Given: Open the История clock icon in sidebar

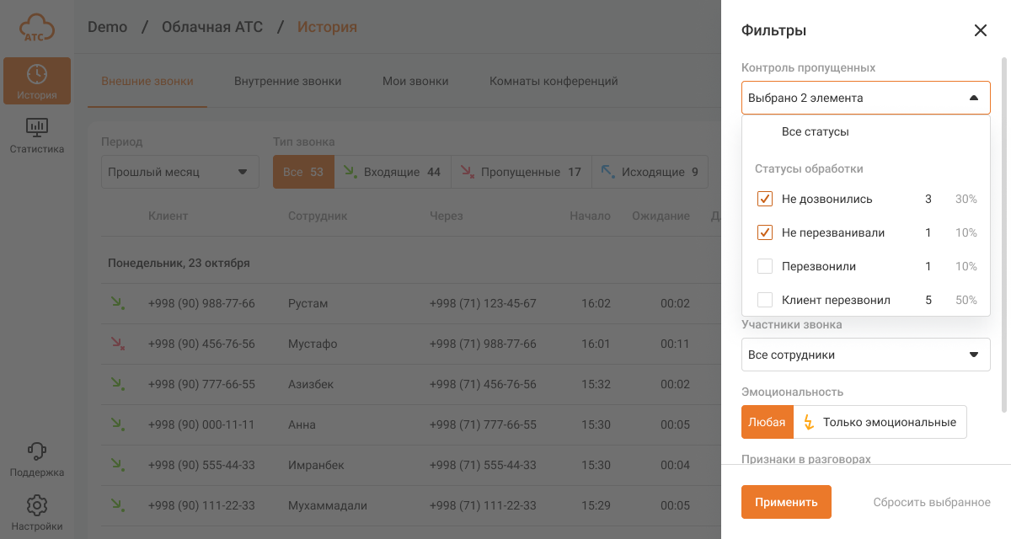Looking at the screenshot, I should (37, 74).
